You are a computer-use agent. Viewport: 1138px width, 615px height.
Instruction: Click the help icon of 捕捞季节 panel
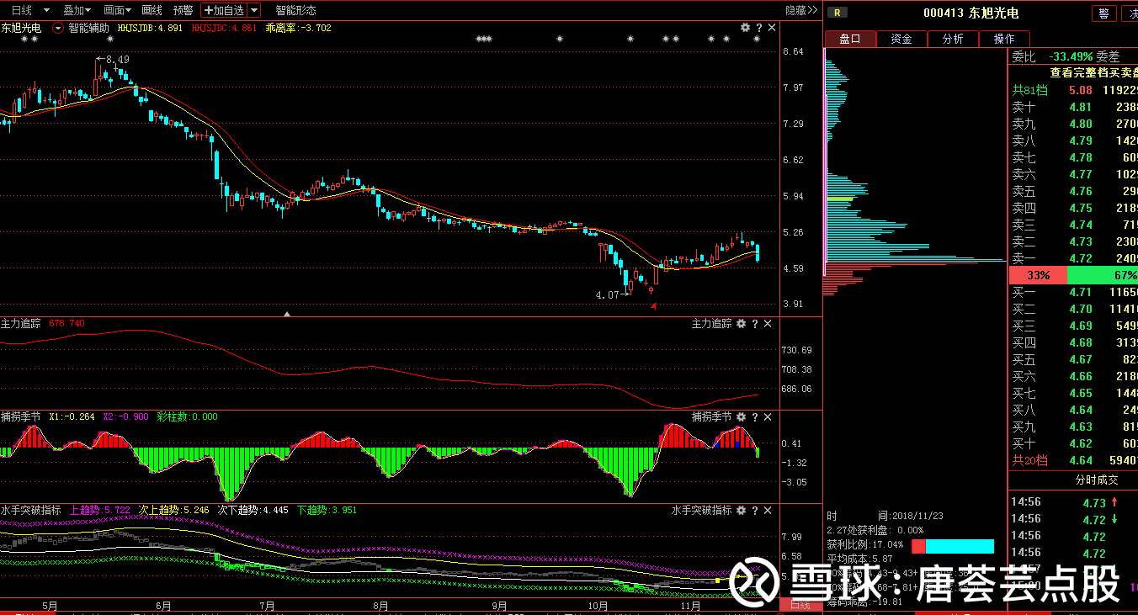(755, 416)
